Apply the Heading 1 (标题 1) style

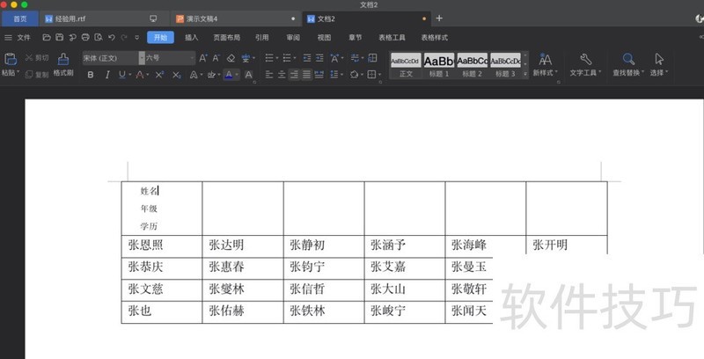tap(438, 64)
